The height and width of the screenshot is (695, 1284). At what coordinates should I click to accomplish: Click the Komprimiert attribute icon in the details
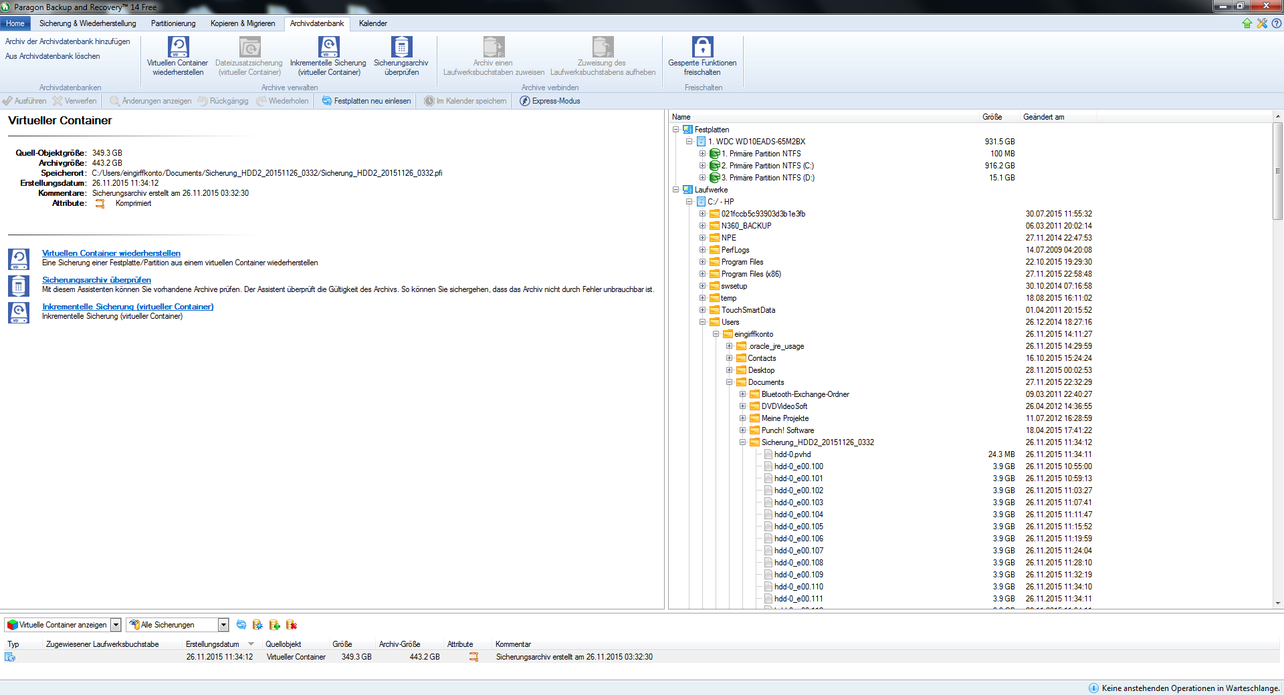pyautogui.click(x=100, y=204)
